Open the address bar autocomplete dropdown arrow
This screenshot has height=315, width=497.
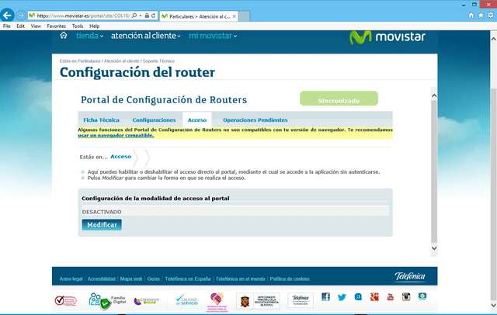(141, 16)
